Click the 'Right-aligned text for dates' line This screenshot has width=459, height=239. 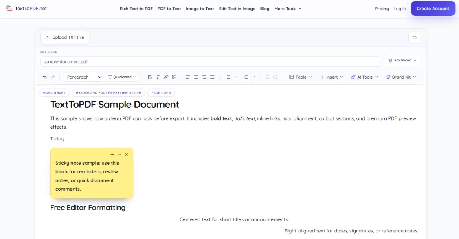(351, 231)
